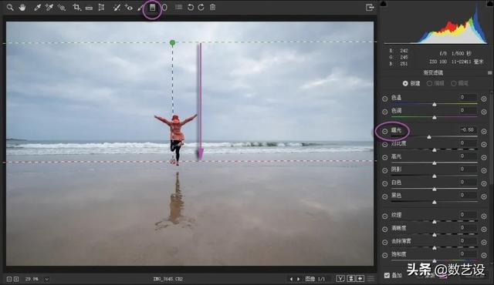
Task: Increase 色调 with plus button
Action: (x=484, y=112)
